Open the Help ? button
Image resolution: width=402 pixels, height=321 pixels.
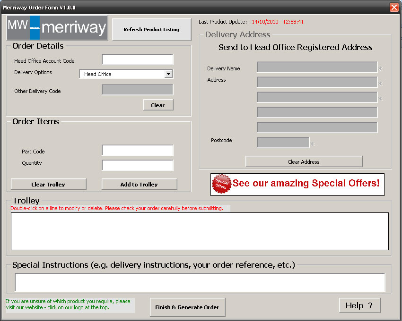click(359, 305)
